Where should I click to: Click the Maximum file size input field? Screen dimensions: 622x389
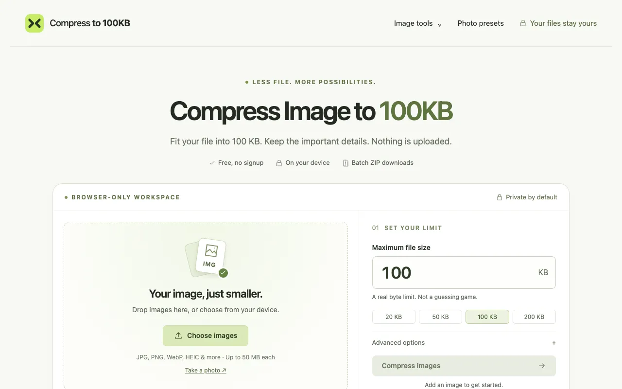tap(464, 272)
